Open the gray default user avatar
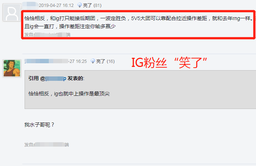The image size is (256, 166). 12,12
